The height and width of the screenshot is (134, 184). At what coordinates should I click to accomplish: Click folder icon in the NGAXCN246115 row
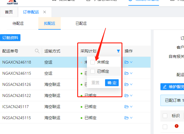(x=126, y=73)
